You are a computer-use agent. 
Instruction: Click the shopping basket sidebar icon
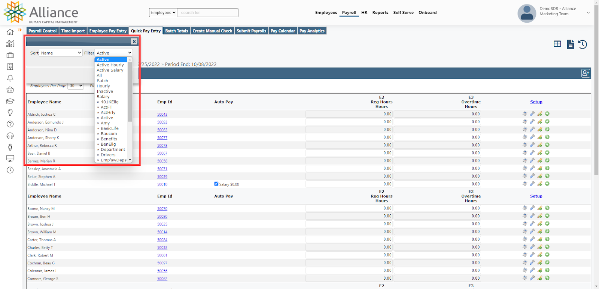(10, 90)
